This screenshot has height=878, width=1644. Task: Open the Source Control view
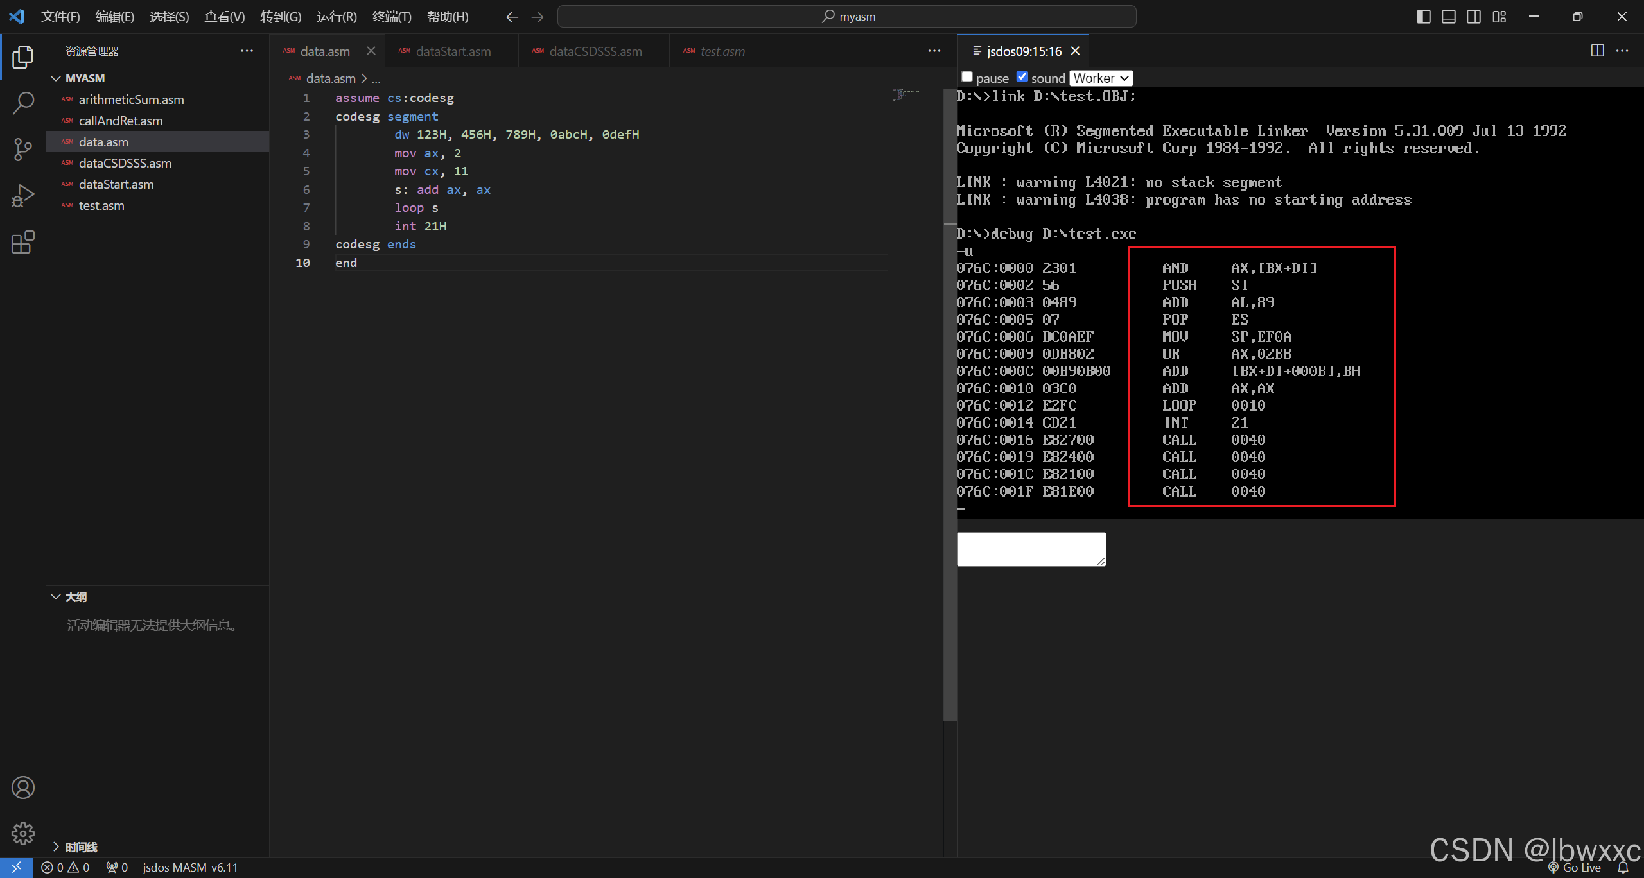coord(23,149)
